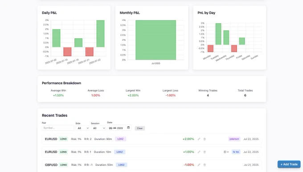Screen dimensions: 303x172
Task: Select the Daily P&L chart title
Action: (49, 13)
